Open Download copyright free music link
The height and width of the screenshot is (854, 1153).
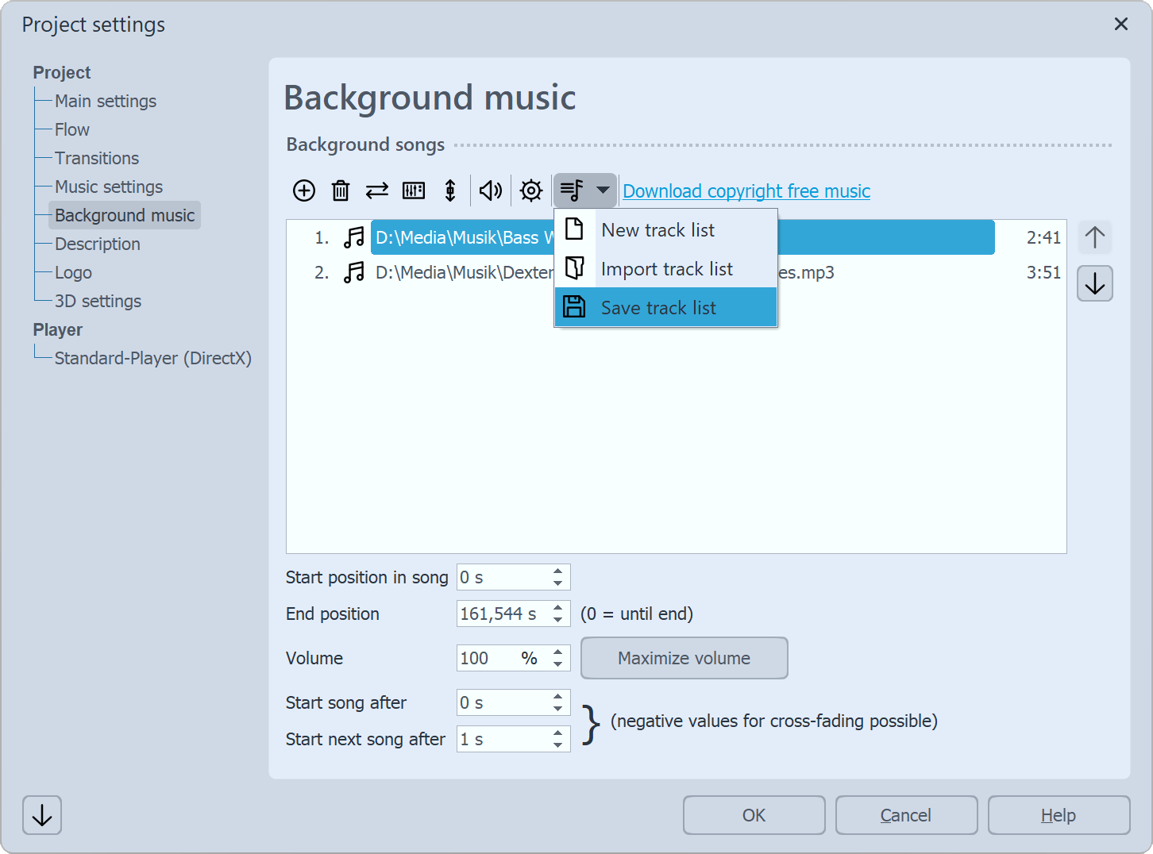(746, 191)
